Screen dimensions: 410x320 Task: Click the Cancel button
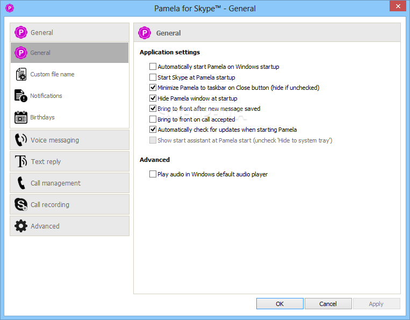[x=328, y=303]
